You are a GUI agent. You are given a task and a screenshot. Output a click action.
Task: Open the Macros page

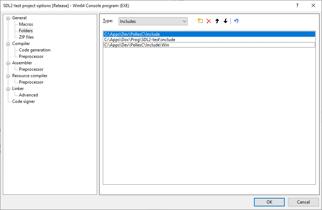[26, 24]
